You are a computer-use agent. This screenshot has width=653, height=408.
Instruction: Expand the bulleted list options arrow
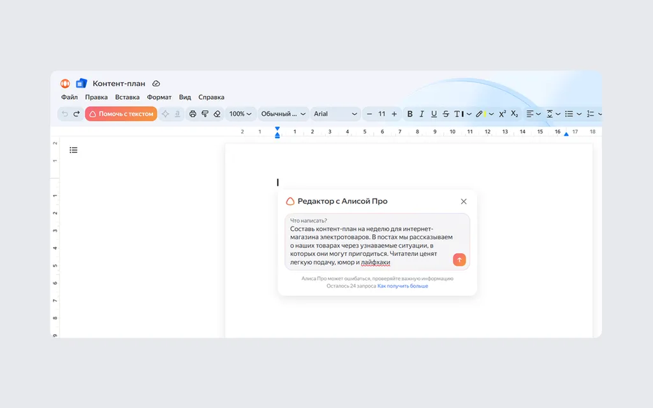(579, 114)
